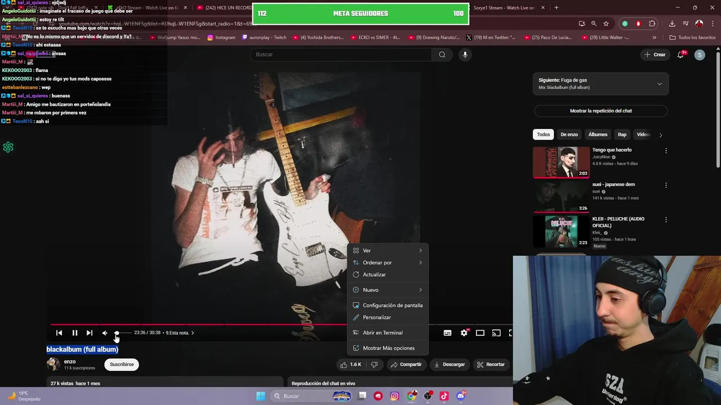The image size is (721, 405).
Task: Toggle subtitles with the captions icon
Action: pos(447,333)
